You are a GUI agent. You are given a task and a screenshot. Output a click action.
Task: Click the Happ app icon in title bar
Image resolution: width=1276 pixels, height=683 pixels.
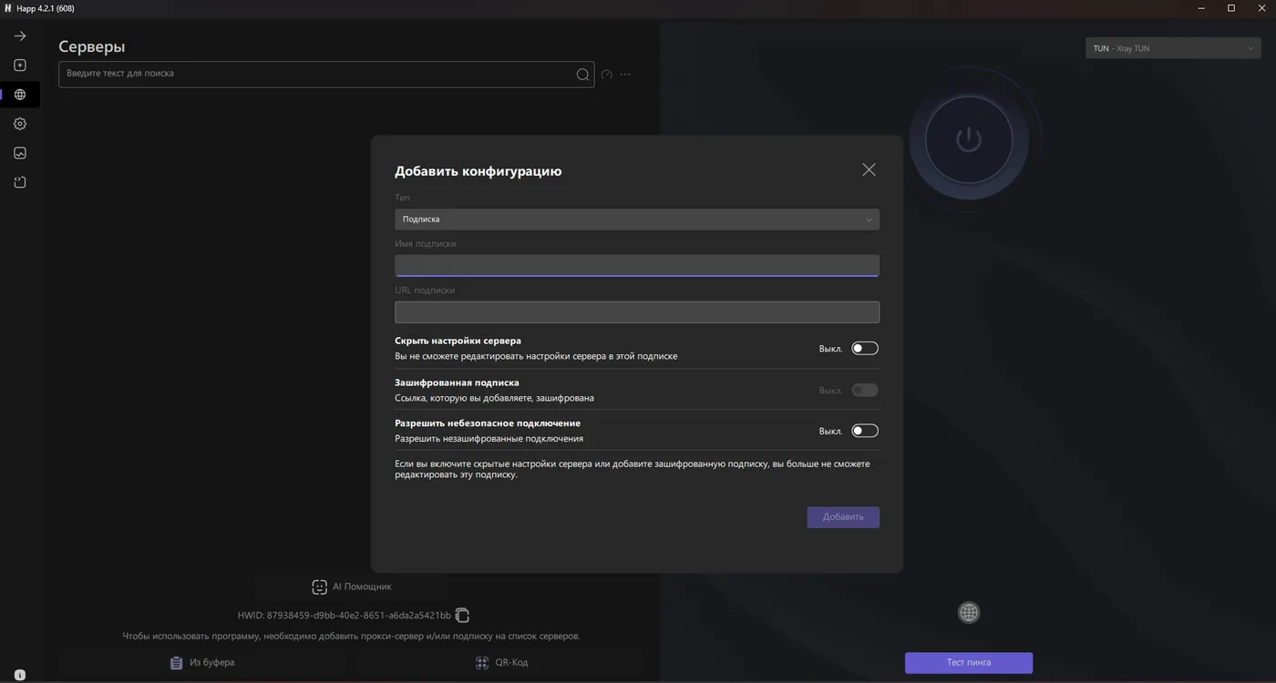8,8
